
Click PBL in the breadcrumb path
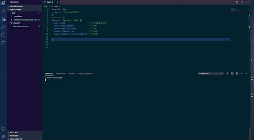pyautogui.click(x=46, y=6)
